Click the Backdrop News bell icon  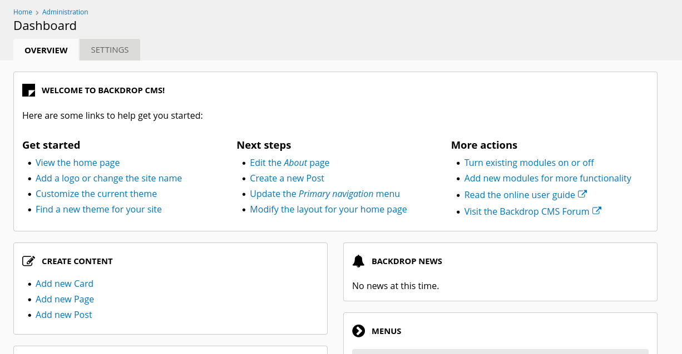pos(359,261)
